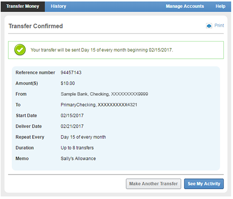This screenshot has height=199, width=233.
Task: Click See My Activity button
Action: tap(204, 184)
